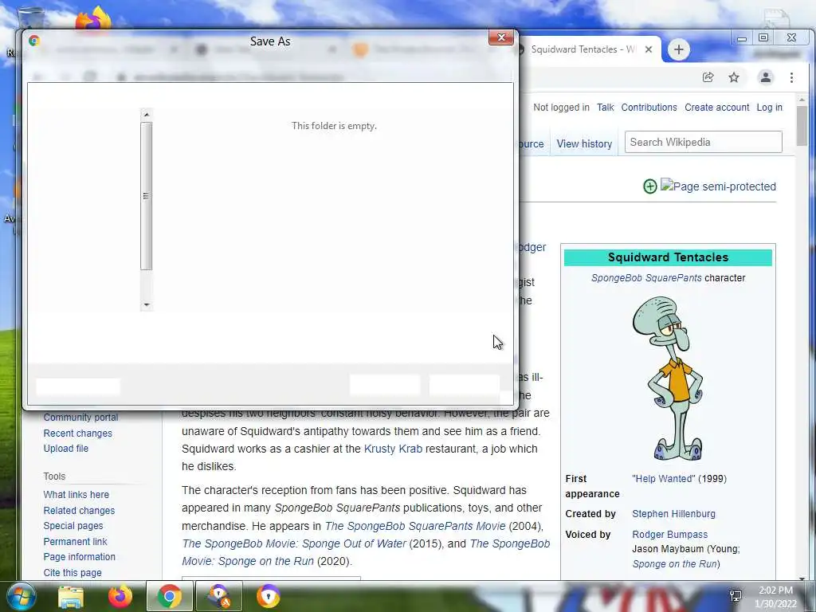
Task: Launch Firefox from the taskbar
Action: coord(120,597)
